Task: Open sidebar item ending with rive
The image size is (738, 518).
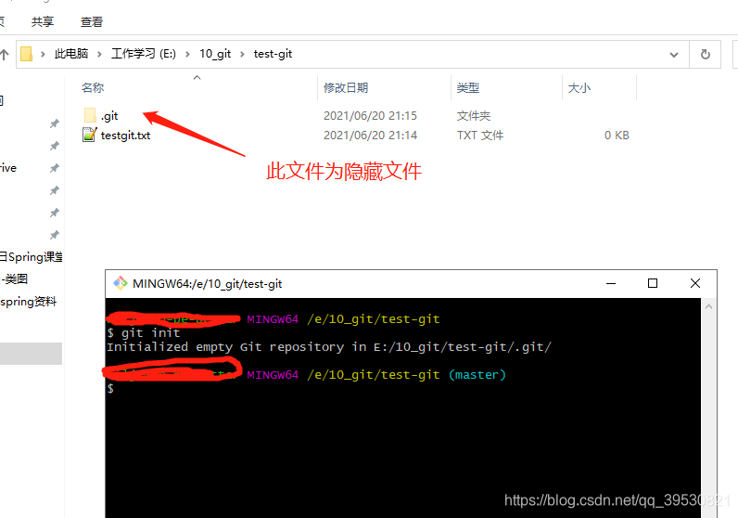Action: coord(8,168)
